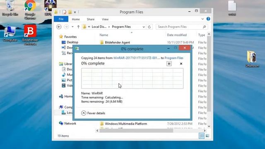The image size is (265, 149).
Task: Click the Program Files destination link
Action: tap(174, 58)
